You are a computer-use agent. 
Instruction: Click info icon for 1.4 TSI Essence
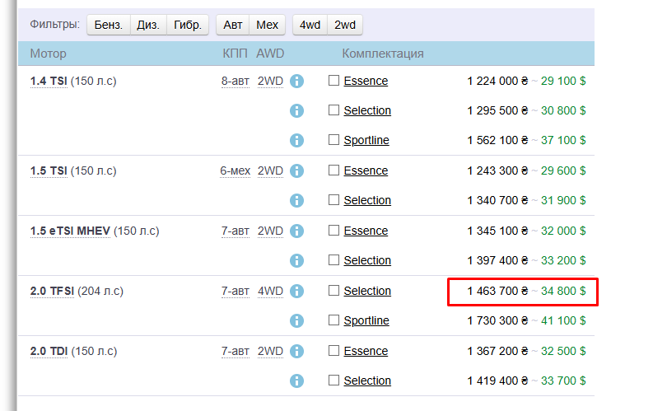[x=297, y=81]
